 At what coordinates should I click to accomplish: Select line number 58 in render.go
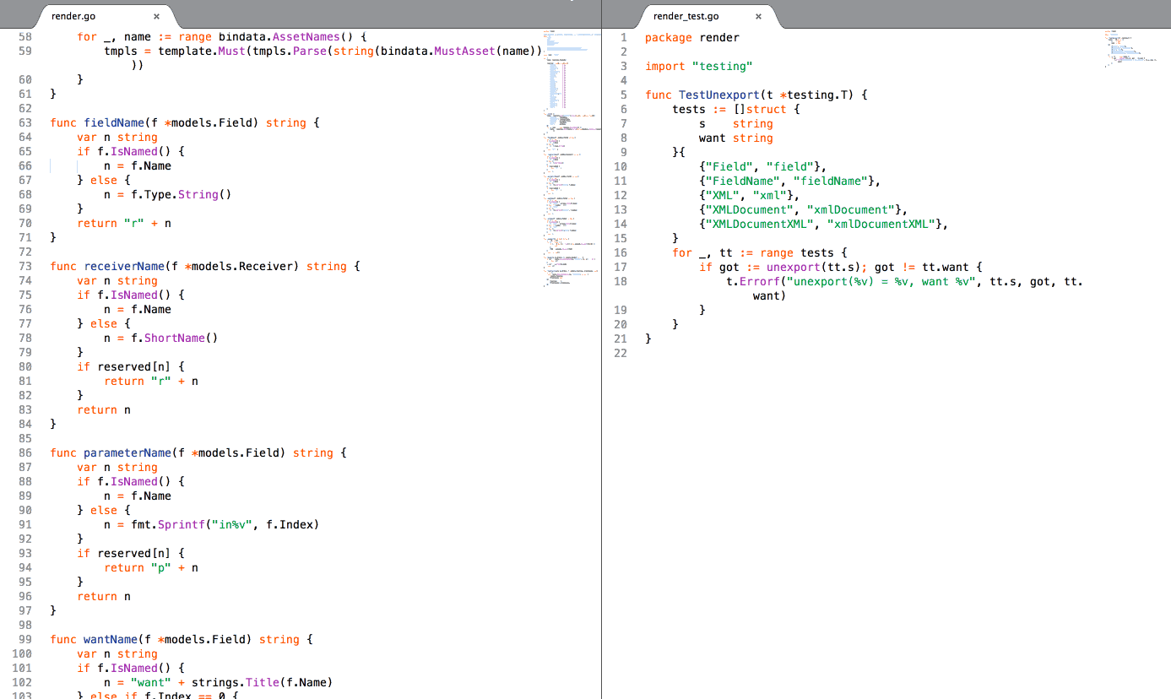point(24,36)
